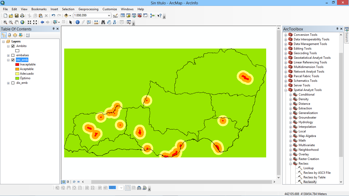Viewport: 349px width, 196px height.
Task: Open the Measure ruler tool
Action: (x=96, y=22)
